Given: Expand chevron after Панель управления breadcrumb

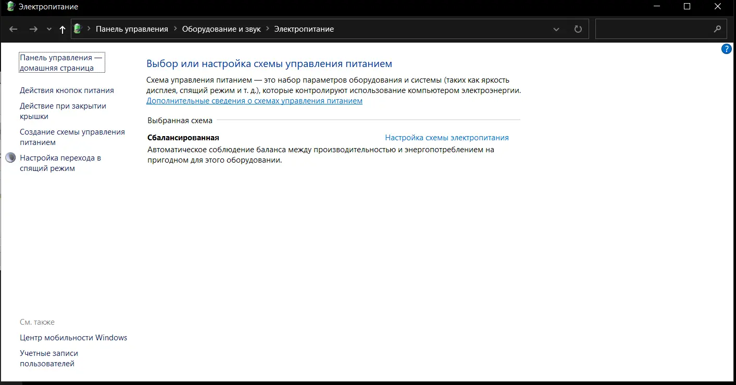Looking at the screenshot, I should 175,29.
